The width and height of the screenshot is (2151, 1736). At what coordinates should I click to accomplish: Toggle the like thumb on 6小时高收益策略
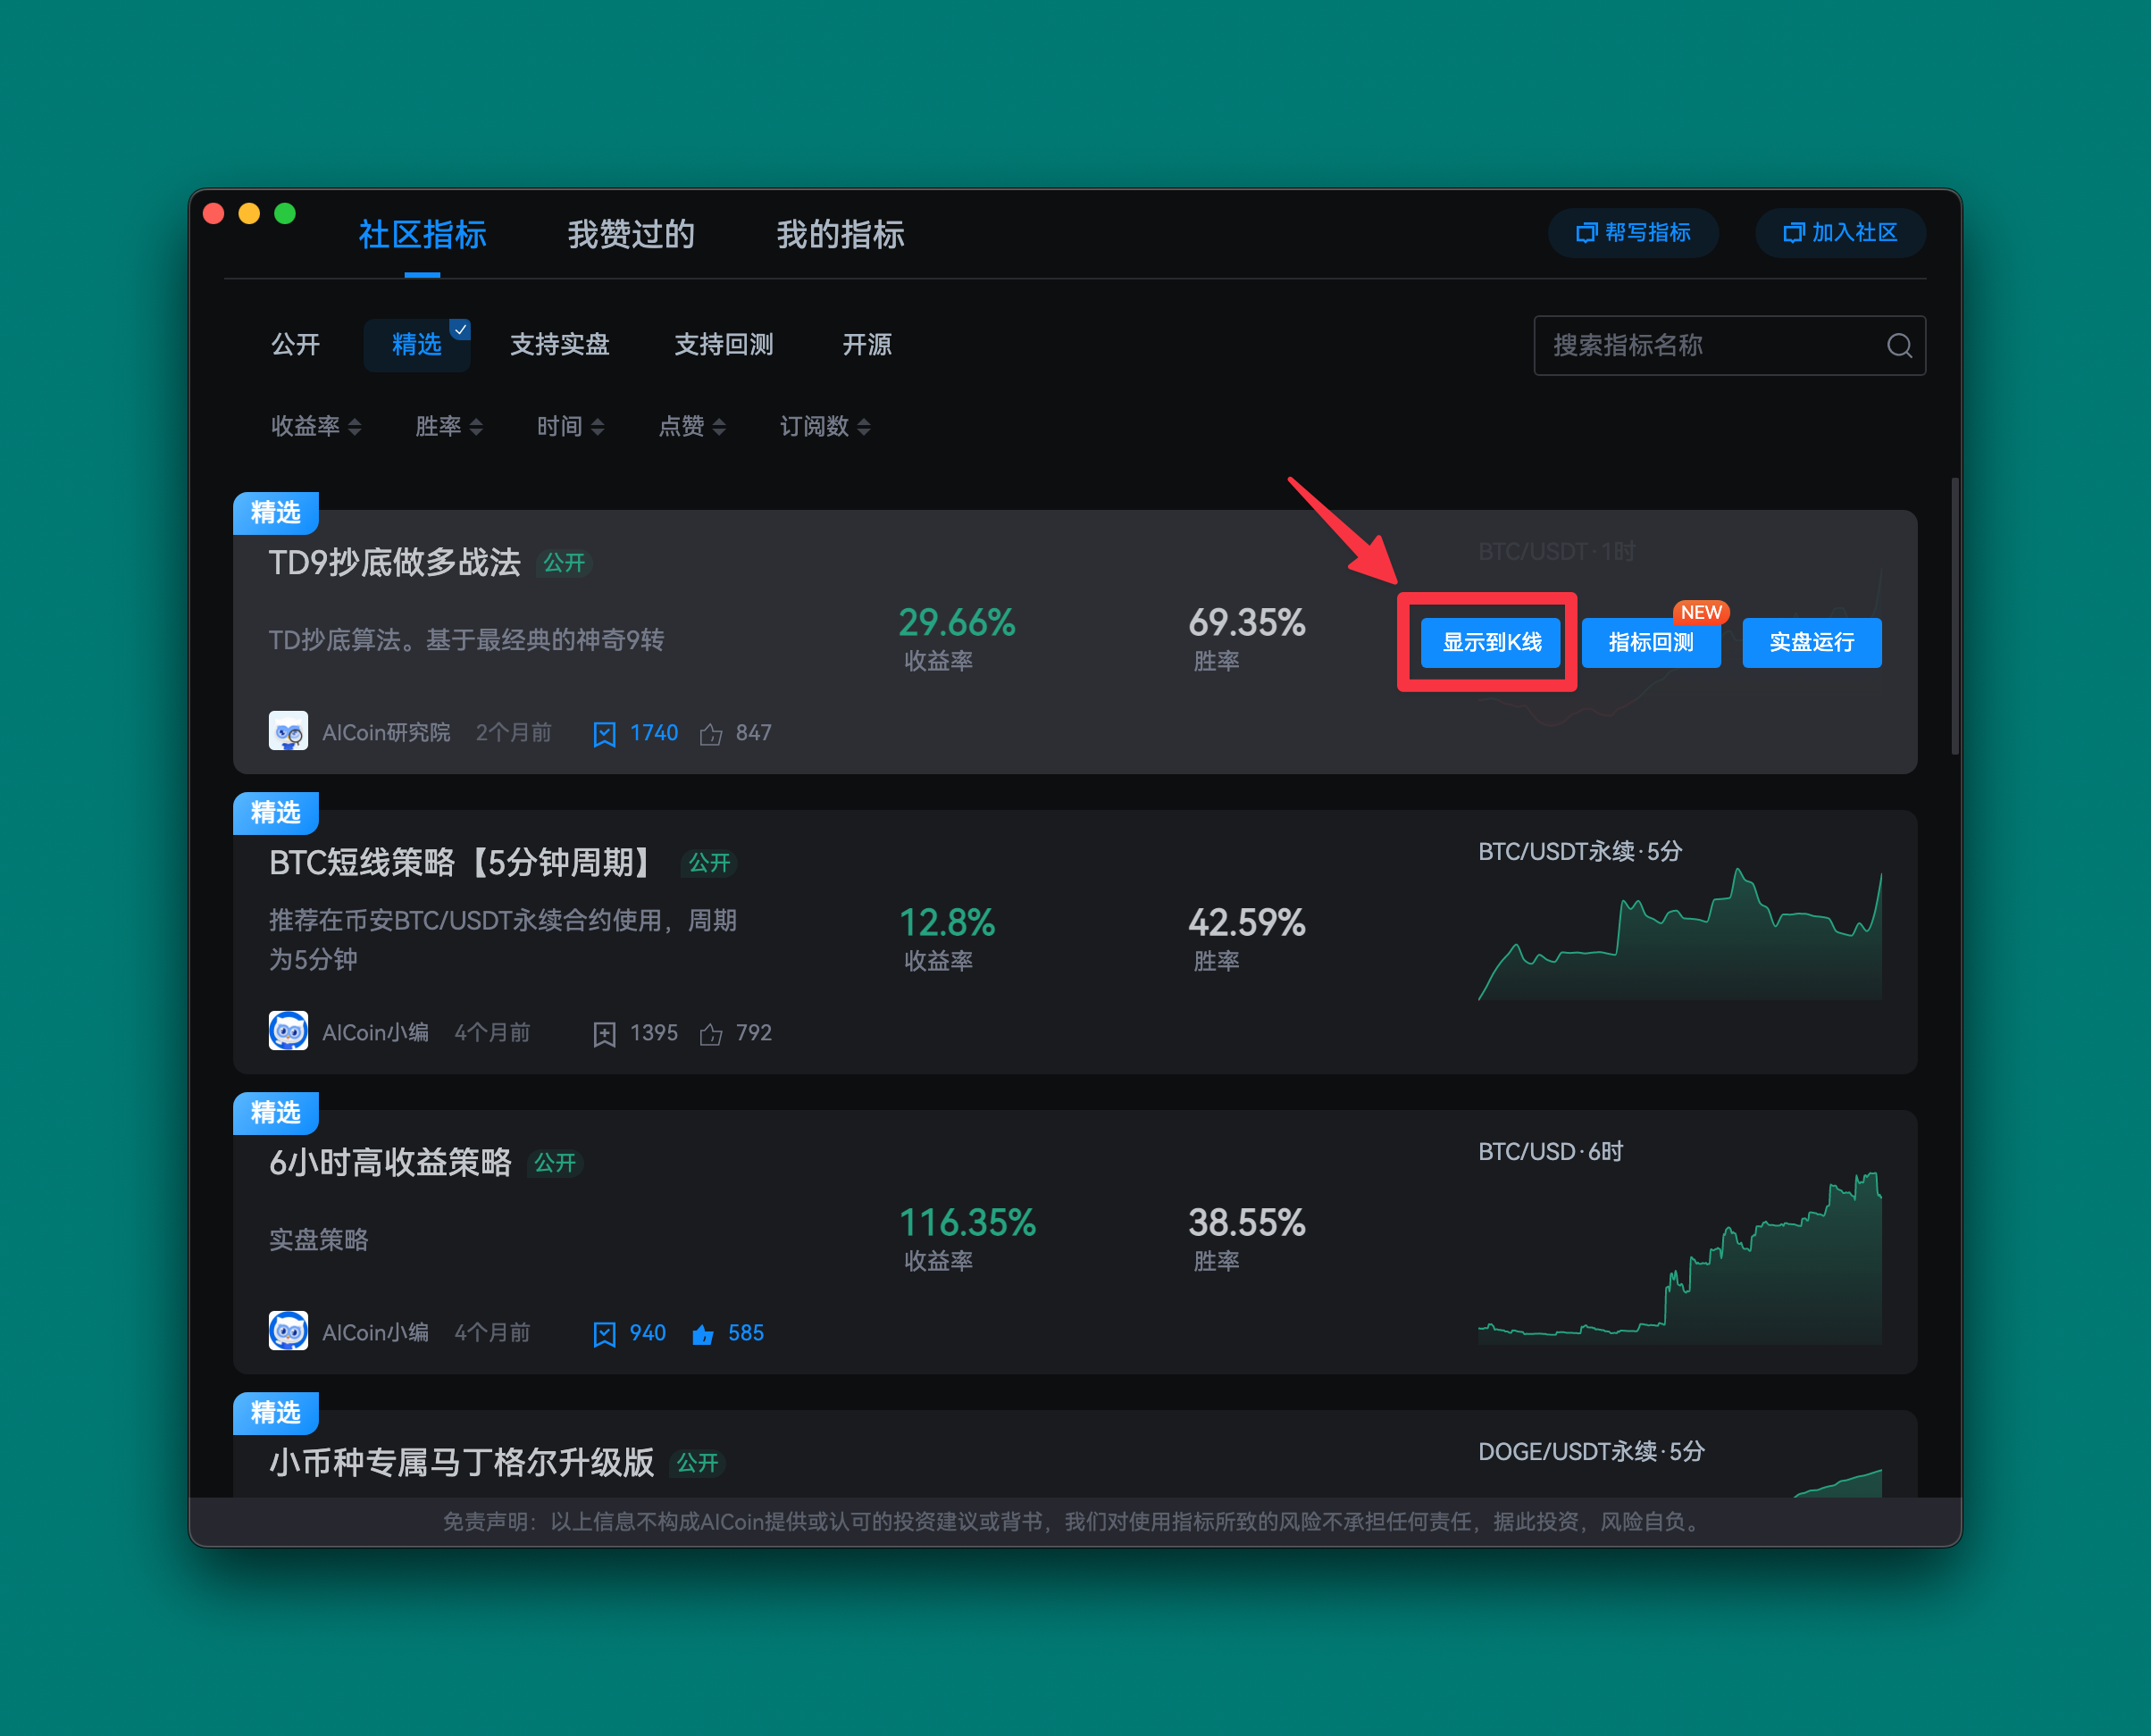[702, 1334]
